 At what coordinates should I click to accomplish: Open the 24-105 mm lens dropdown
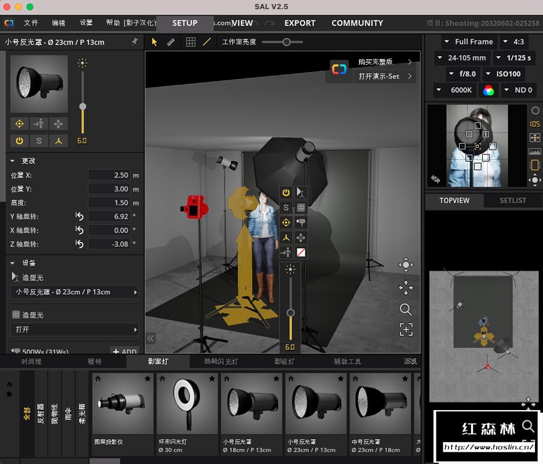(462, 58)
